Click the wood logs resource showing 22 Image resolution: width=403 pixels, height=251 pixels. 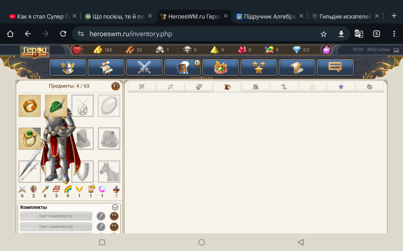click(x=130, y=50)
